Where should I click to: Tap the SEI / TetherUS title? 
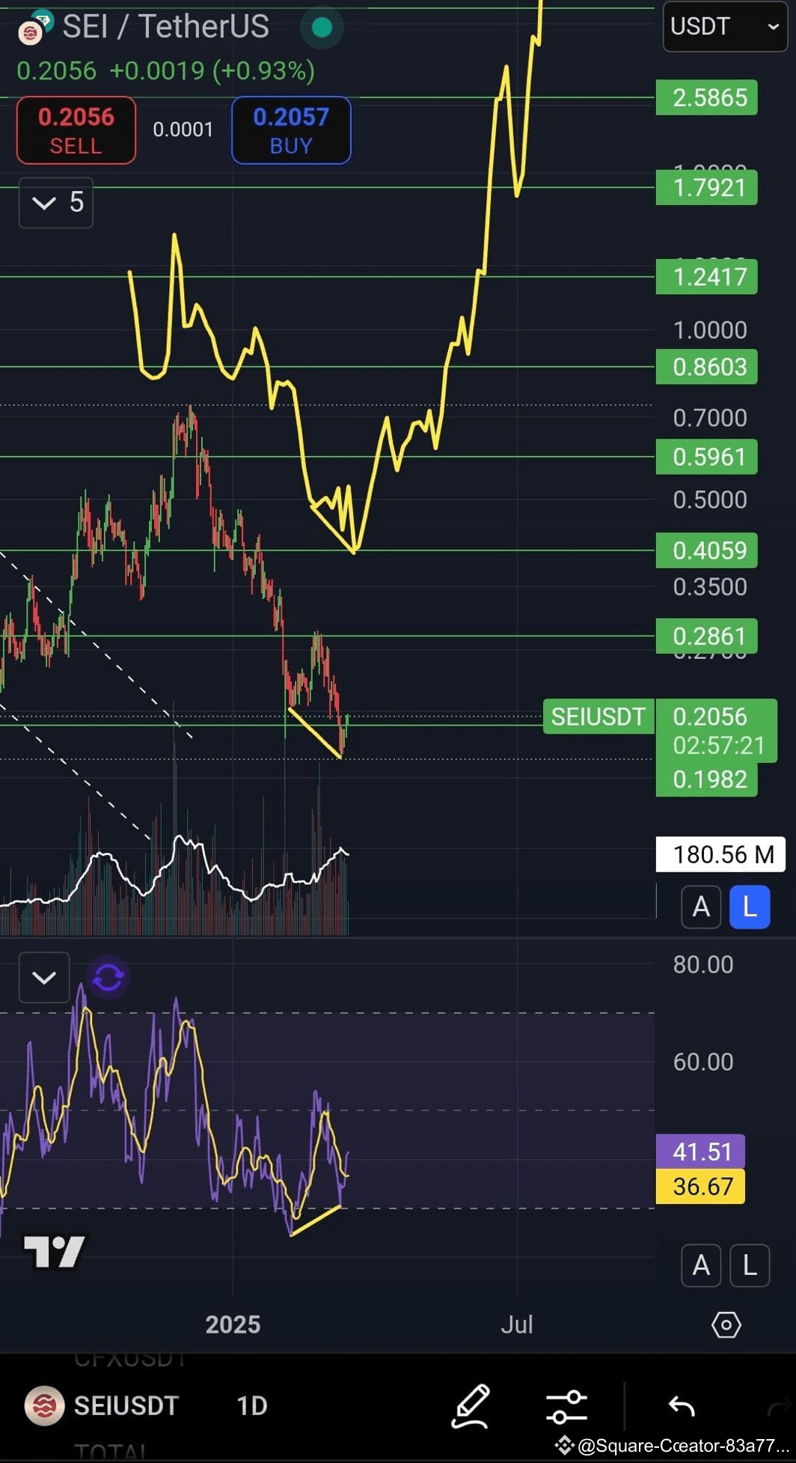click(165, 27)
